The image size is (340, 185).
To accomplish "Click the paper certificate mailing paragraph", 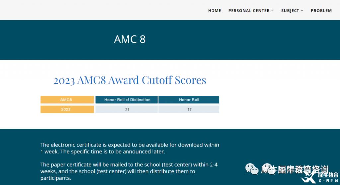I will point(129,171).
